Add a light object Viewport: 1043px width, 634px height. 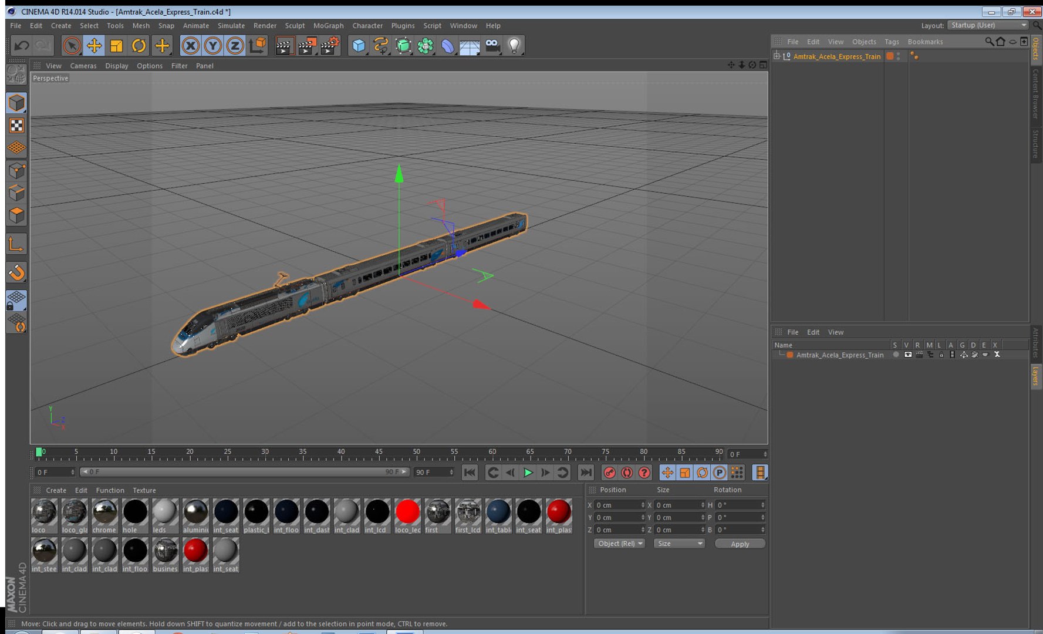514,45
